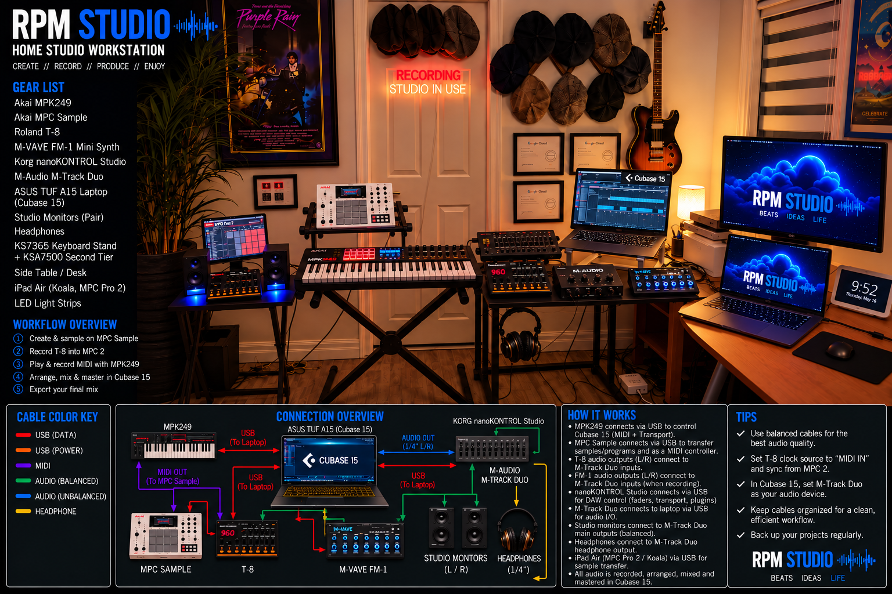The image size is (892, 594).
Task: Click the purple MIDI color swatch
Action: [x=23, y=465]
